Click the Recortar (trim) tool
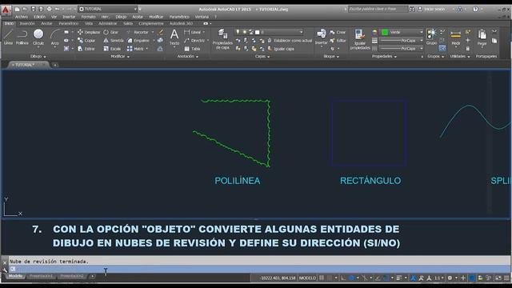This screenshot has height=288, width=512. click(x=138, y=32)
